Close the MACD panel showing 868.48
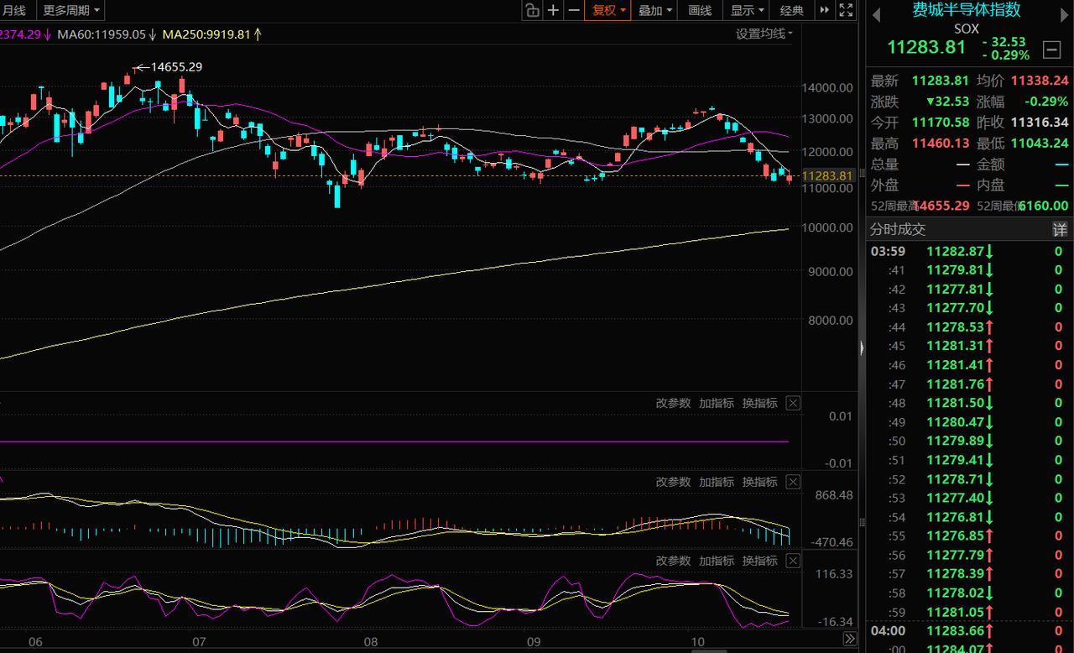Viewport: 1074px width, 653px height. tap(793, 482)
